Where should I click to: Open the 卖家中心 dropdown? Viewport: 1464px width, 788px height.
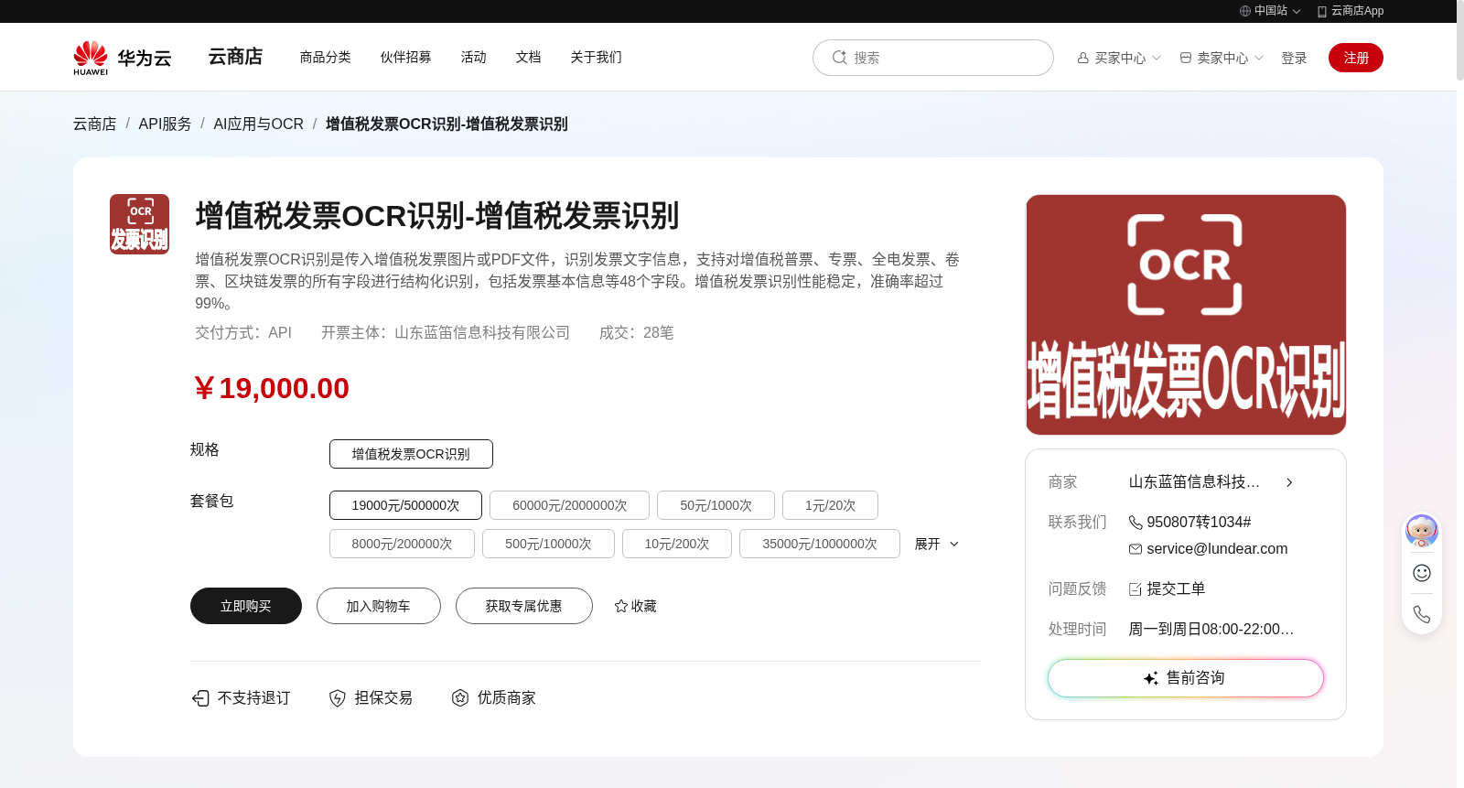point(1222,58)
